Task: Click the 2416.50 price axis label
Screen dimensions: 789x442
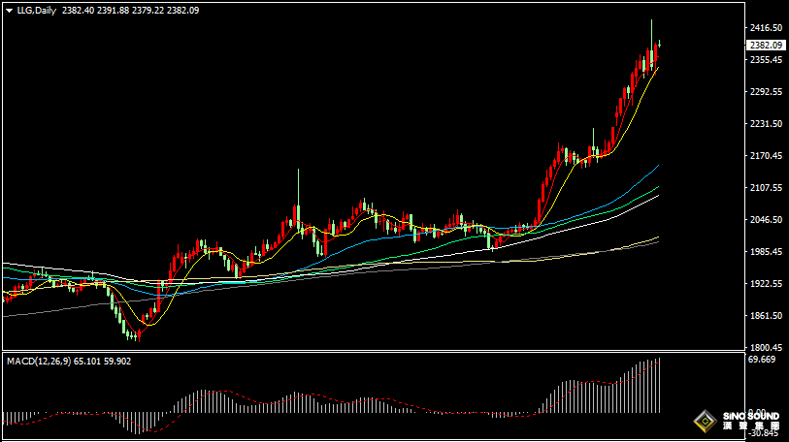Action: tap(766, 28)
